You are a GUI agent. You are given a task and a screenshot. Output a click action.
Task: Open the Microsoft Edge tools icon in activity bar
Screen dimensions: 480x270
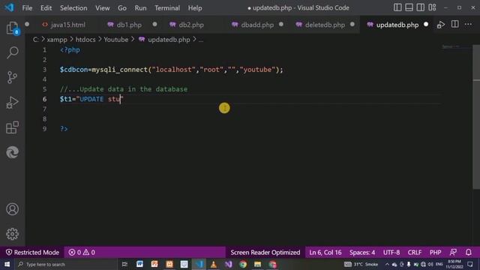click(12, 152)
